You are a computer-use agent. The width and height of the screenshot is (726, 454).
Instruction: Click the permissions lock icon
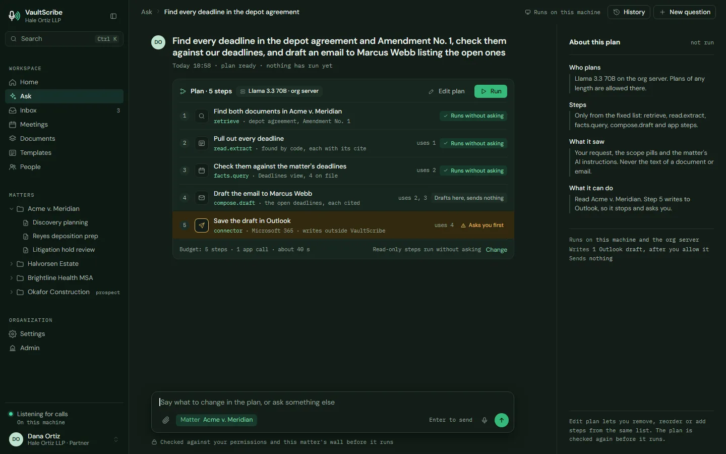pos(154,442)
